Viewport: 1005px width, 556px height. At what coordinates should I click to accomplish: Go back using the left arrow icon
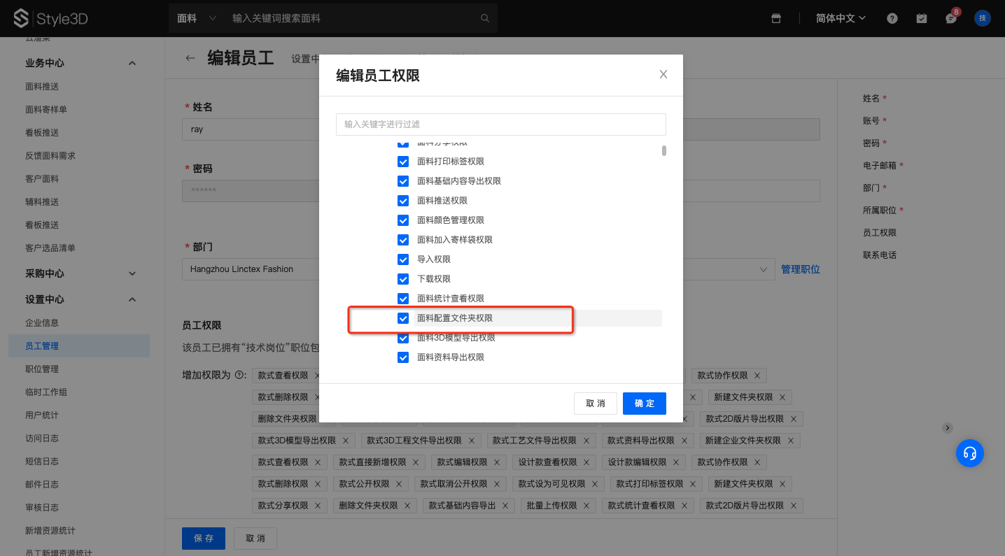[x=190, y=58]
